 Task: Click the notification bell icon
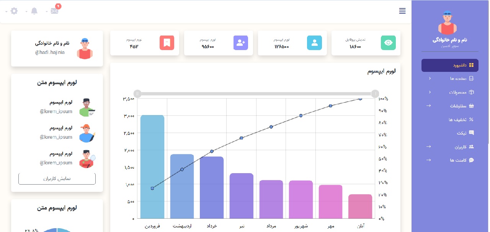[34, 11]
